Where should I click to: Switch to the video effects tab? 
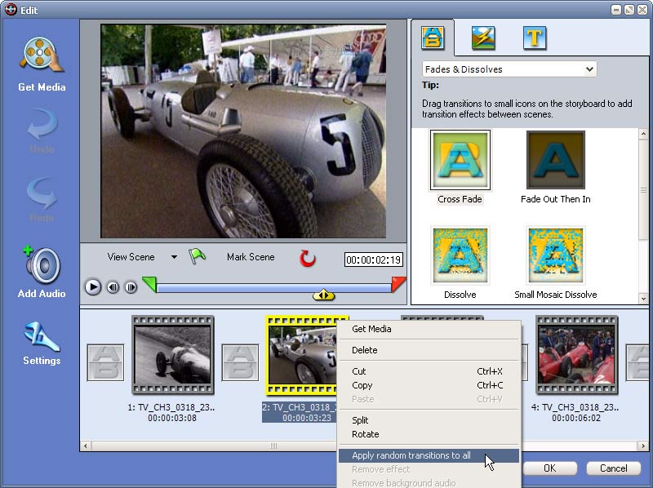[x=483, y=38]
